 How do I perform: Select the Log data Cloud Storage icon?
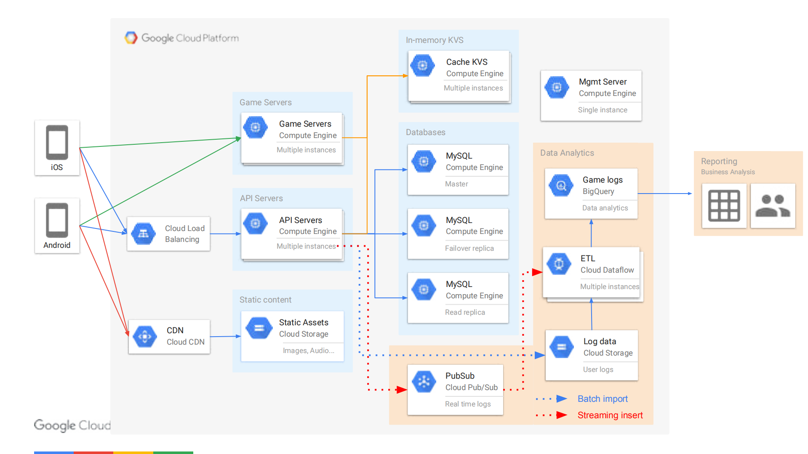pos(562,347)
